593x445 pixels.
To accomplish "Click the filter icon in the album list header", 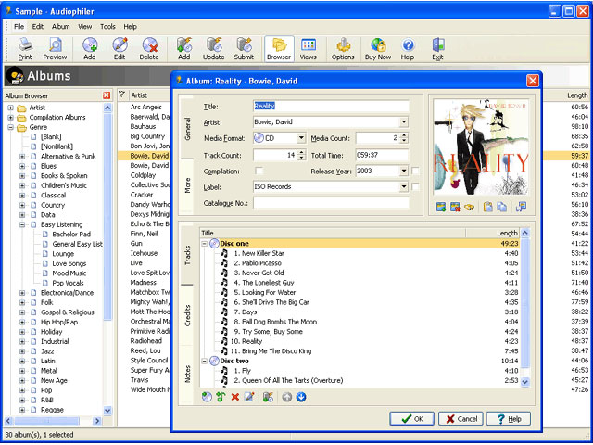I will click(121, 95).
